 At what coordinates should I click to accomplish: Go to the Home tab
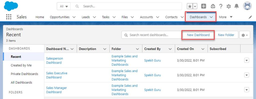pyautogui.click(x=40, y=17)
